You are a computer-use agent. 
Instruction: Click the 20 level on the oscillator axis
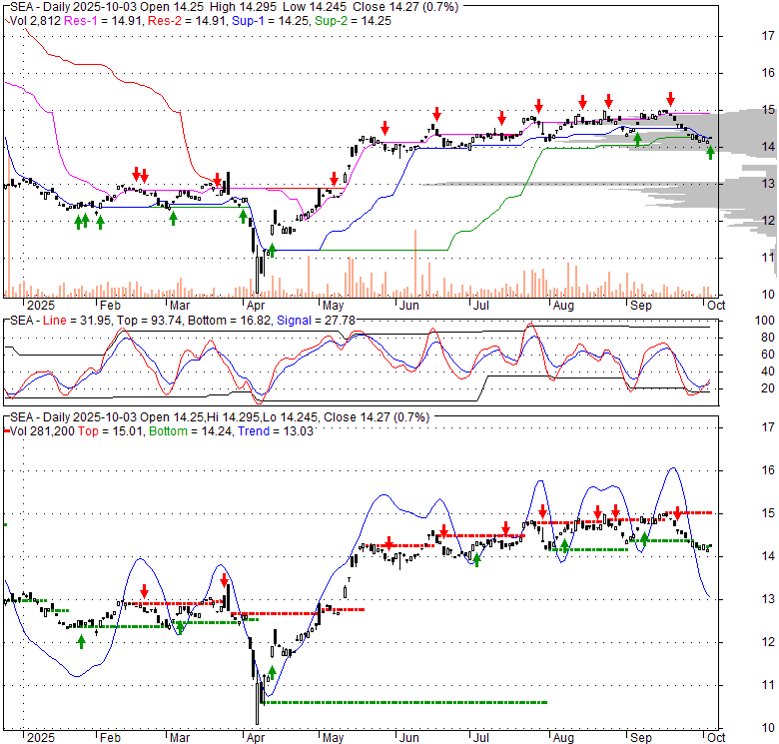click(x=768, y=388)
